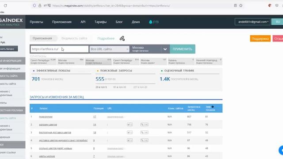The width and height of the screenshot is (283, 159).
Task: Select the Нижний Новгород region tab
Action: [209, 61]
